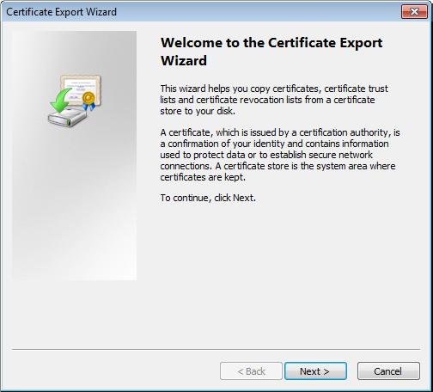Click the Welcome to the Certificate Export heading
The height and width of the screenshot is (392, 433).
[271, 43]
